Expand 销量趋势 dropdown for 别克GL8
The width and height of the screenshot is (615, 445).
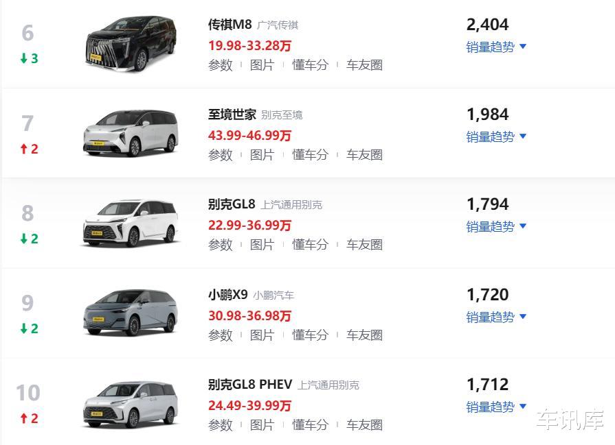496,226
